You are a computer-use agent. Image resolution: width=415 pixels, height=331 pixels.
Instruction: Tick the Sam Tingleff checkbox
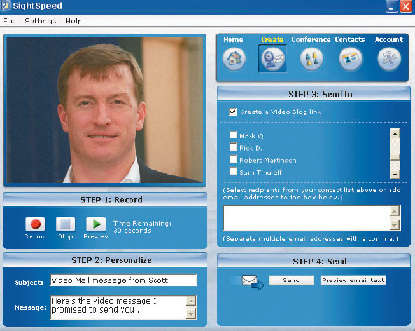click(234, 172)
